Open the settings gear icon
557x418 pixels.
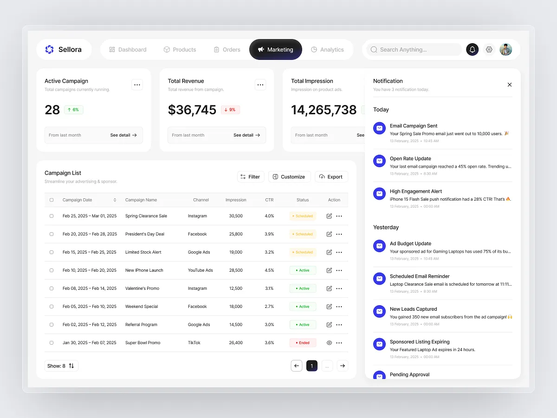489,49
